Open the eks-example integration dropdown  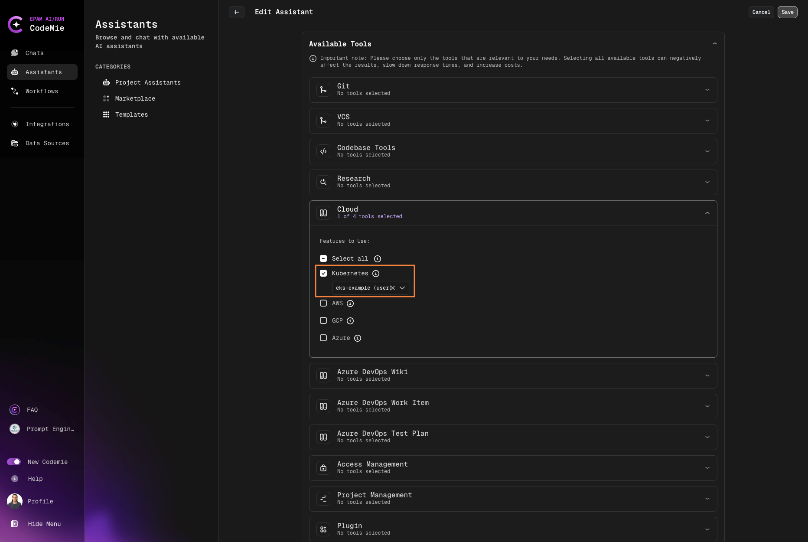(402, 288)
